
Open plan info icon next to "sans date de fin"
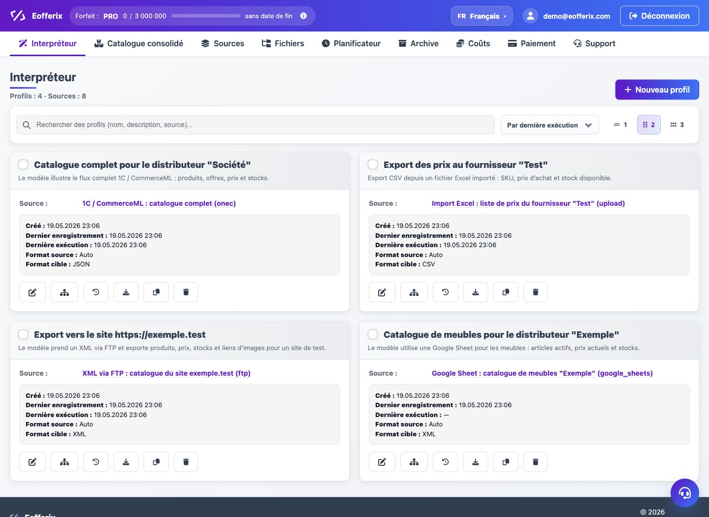tap(304, 16)
